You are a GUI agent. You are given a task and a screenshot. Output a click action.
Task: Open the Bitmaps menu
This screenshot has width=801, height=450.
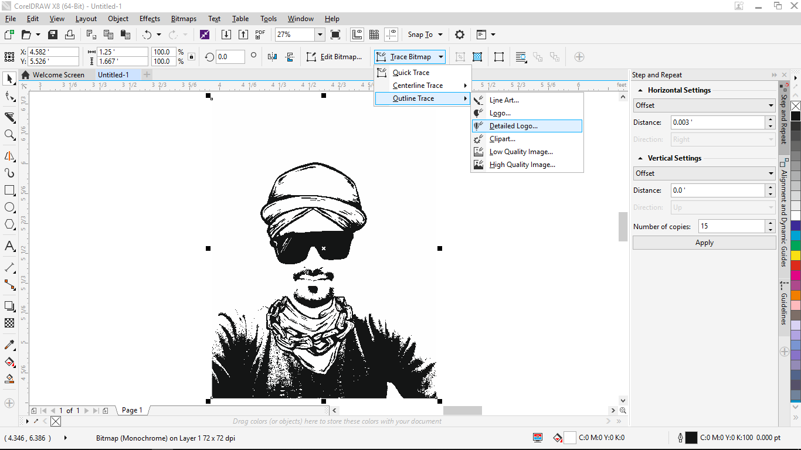[184, 19]
